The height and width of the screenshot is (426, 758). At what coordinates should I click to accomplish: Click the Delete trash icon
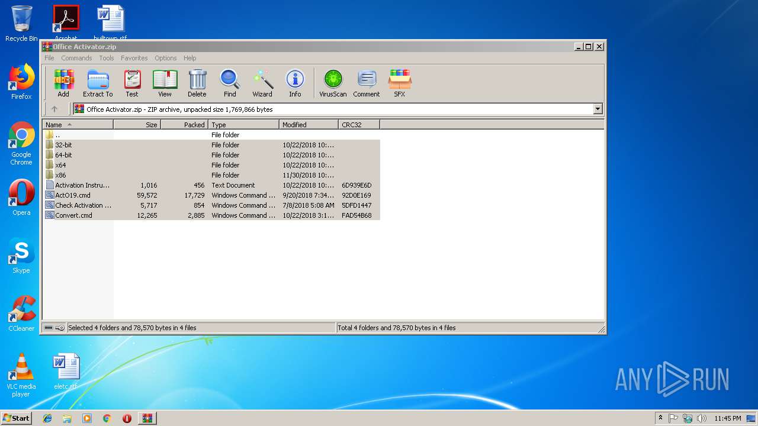pyautogui.click(x=197, y=83)
